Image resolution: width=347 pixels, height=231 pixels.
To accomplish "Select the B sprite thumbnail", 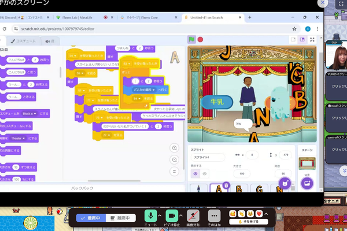I will click(239, 188).
